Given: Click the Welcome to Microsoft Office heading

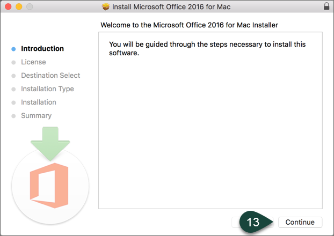Looking at the screenshot, I should [x=189, y=25].
